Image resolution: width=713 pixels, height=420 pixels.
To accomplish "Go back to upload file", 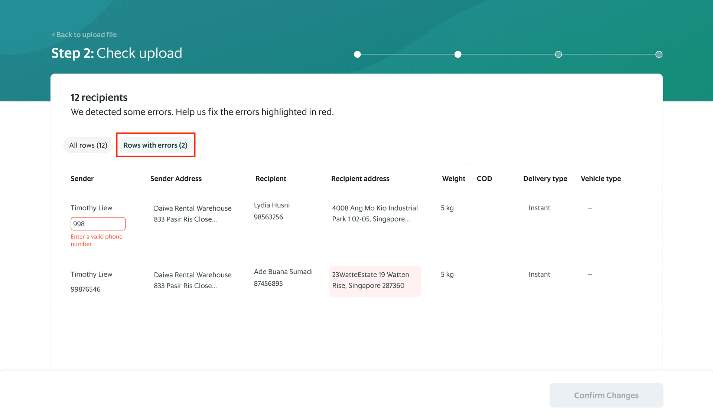I will tap(84, 35).
